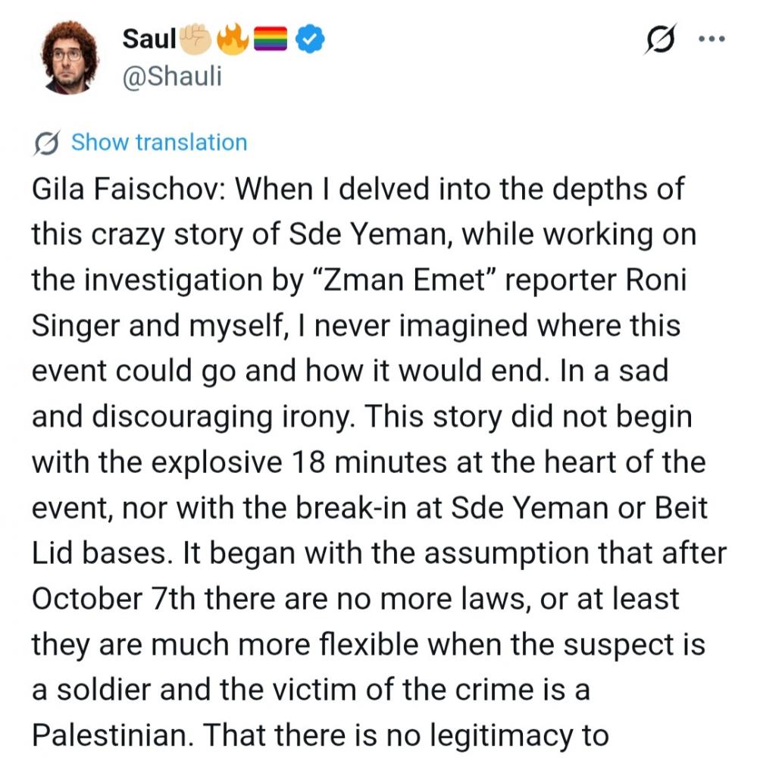Click the display name Saul
Viewport: 760px width, 758px height.
(150, 39)
